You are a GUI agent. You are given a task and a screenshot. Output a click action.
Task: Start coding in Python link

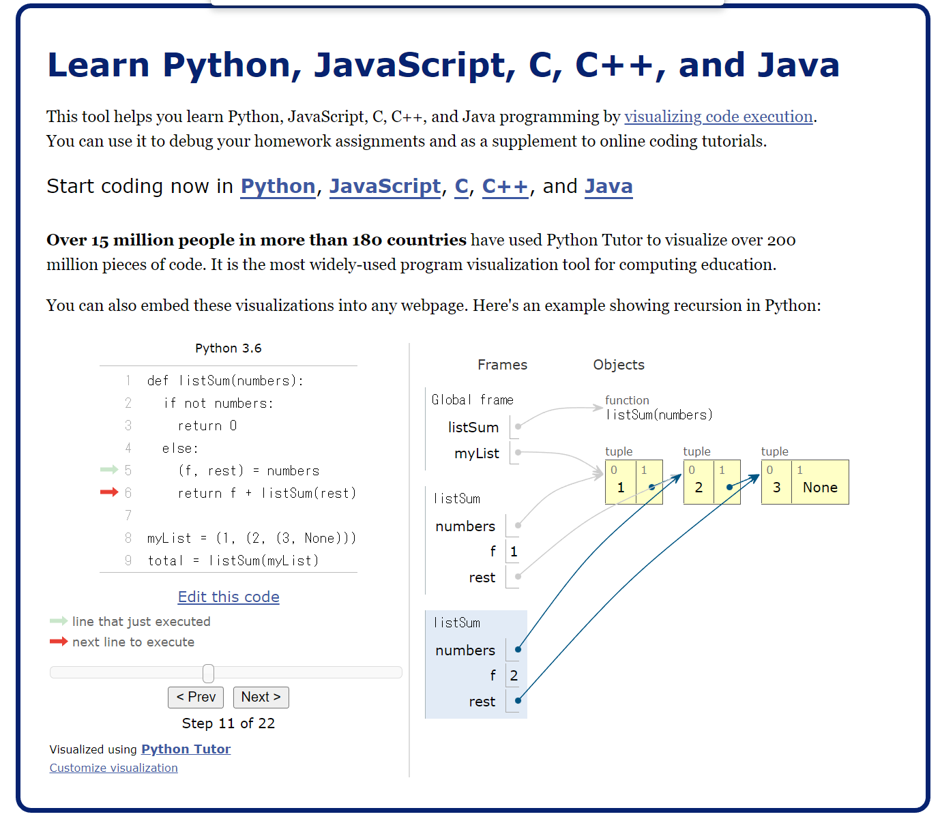point(278,186)
